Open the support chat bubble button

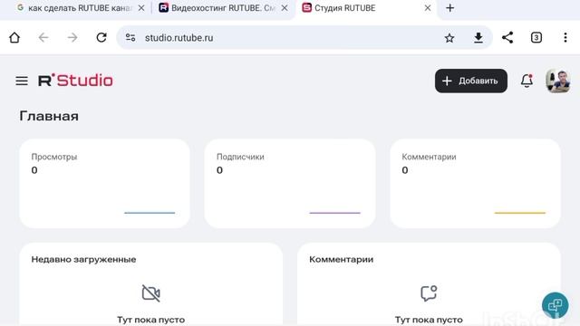point(556,305)
